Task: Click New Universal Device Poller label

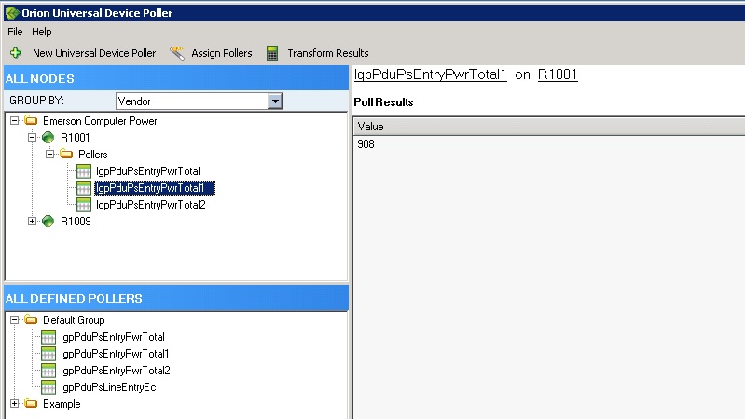Action: click(x=94, y=53)
